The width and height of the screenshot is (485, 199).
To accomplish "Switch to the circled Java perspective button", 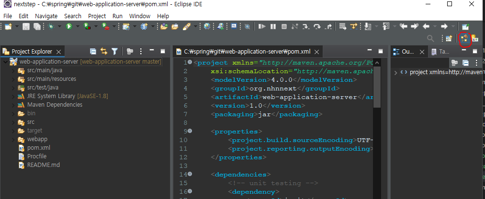I will pos(463,39).
